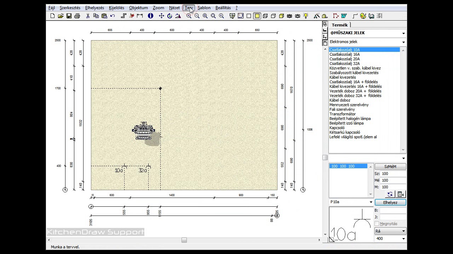Open the Sablon menu
The width and height of the screenshot is (453, 254).
[x=204, y=8]
